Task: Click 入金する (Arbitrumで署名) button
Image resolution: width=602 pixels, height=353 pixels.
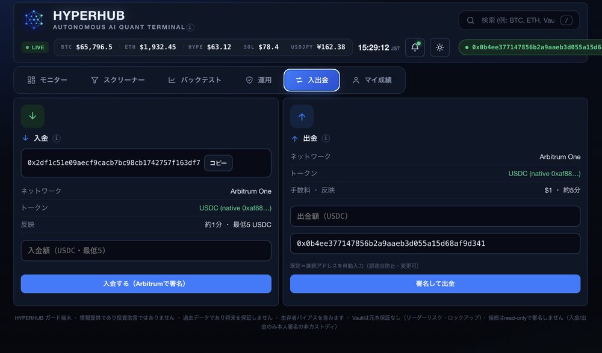Action: coord(146,284)
